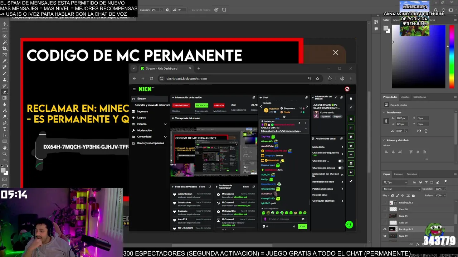Click the symmetry butterfly icon in options bar
Image resolution: width=458 pixels, height=257 pixels.
point(224,10)
